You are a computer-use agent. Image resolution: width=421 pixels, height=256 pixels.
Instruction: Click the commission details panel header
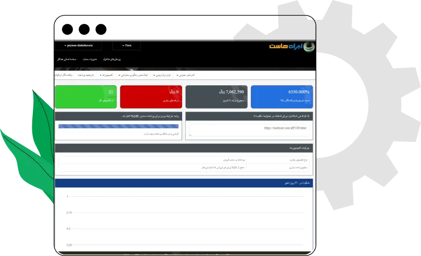coord(184,149)
